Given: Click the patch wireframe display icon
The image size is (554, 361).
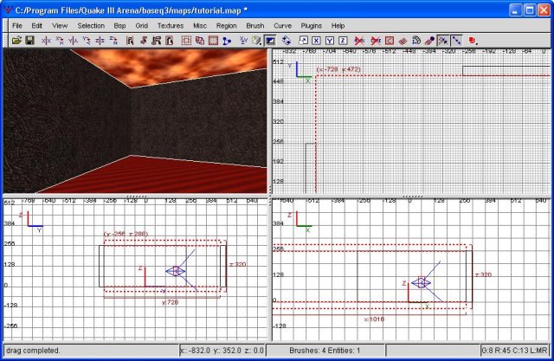Looking at the screenshot, I should click(x=403, y=41).
